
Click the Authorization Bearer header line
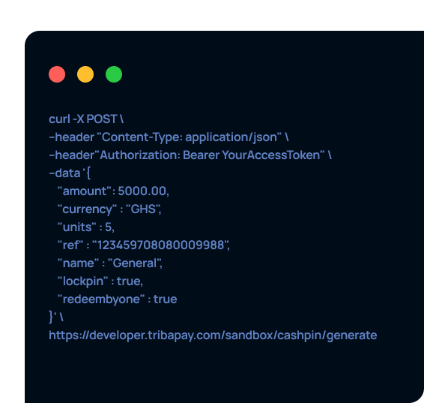click(x=190, y=155)
